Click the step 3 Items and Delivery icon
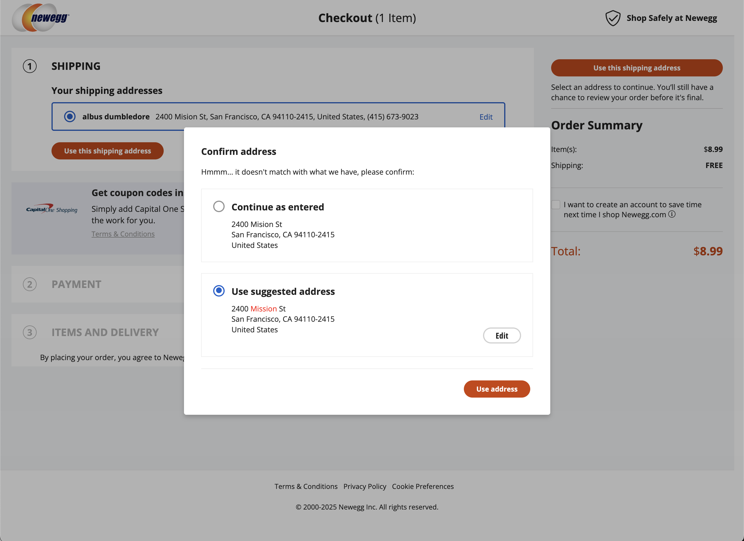The height and width of the screenshot is (541, 744). tap(30, 332)
